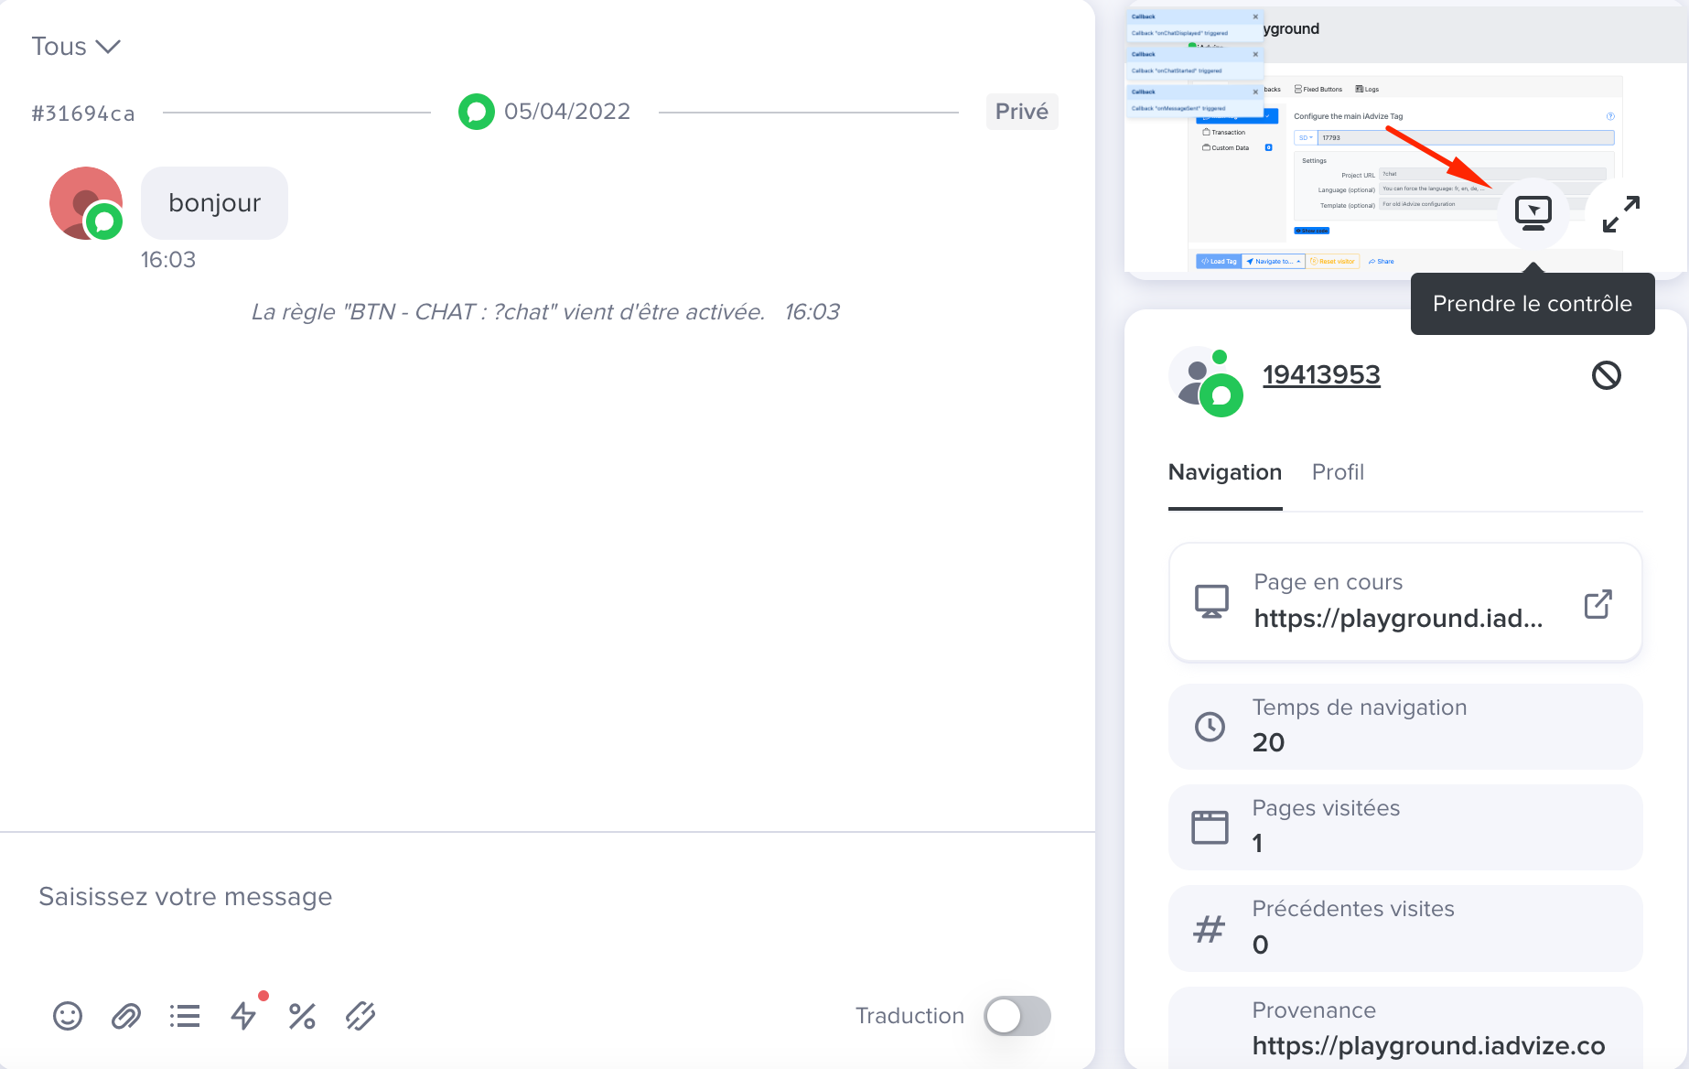Click the Pages visitées value 1

click(1258, 843)
